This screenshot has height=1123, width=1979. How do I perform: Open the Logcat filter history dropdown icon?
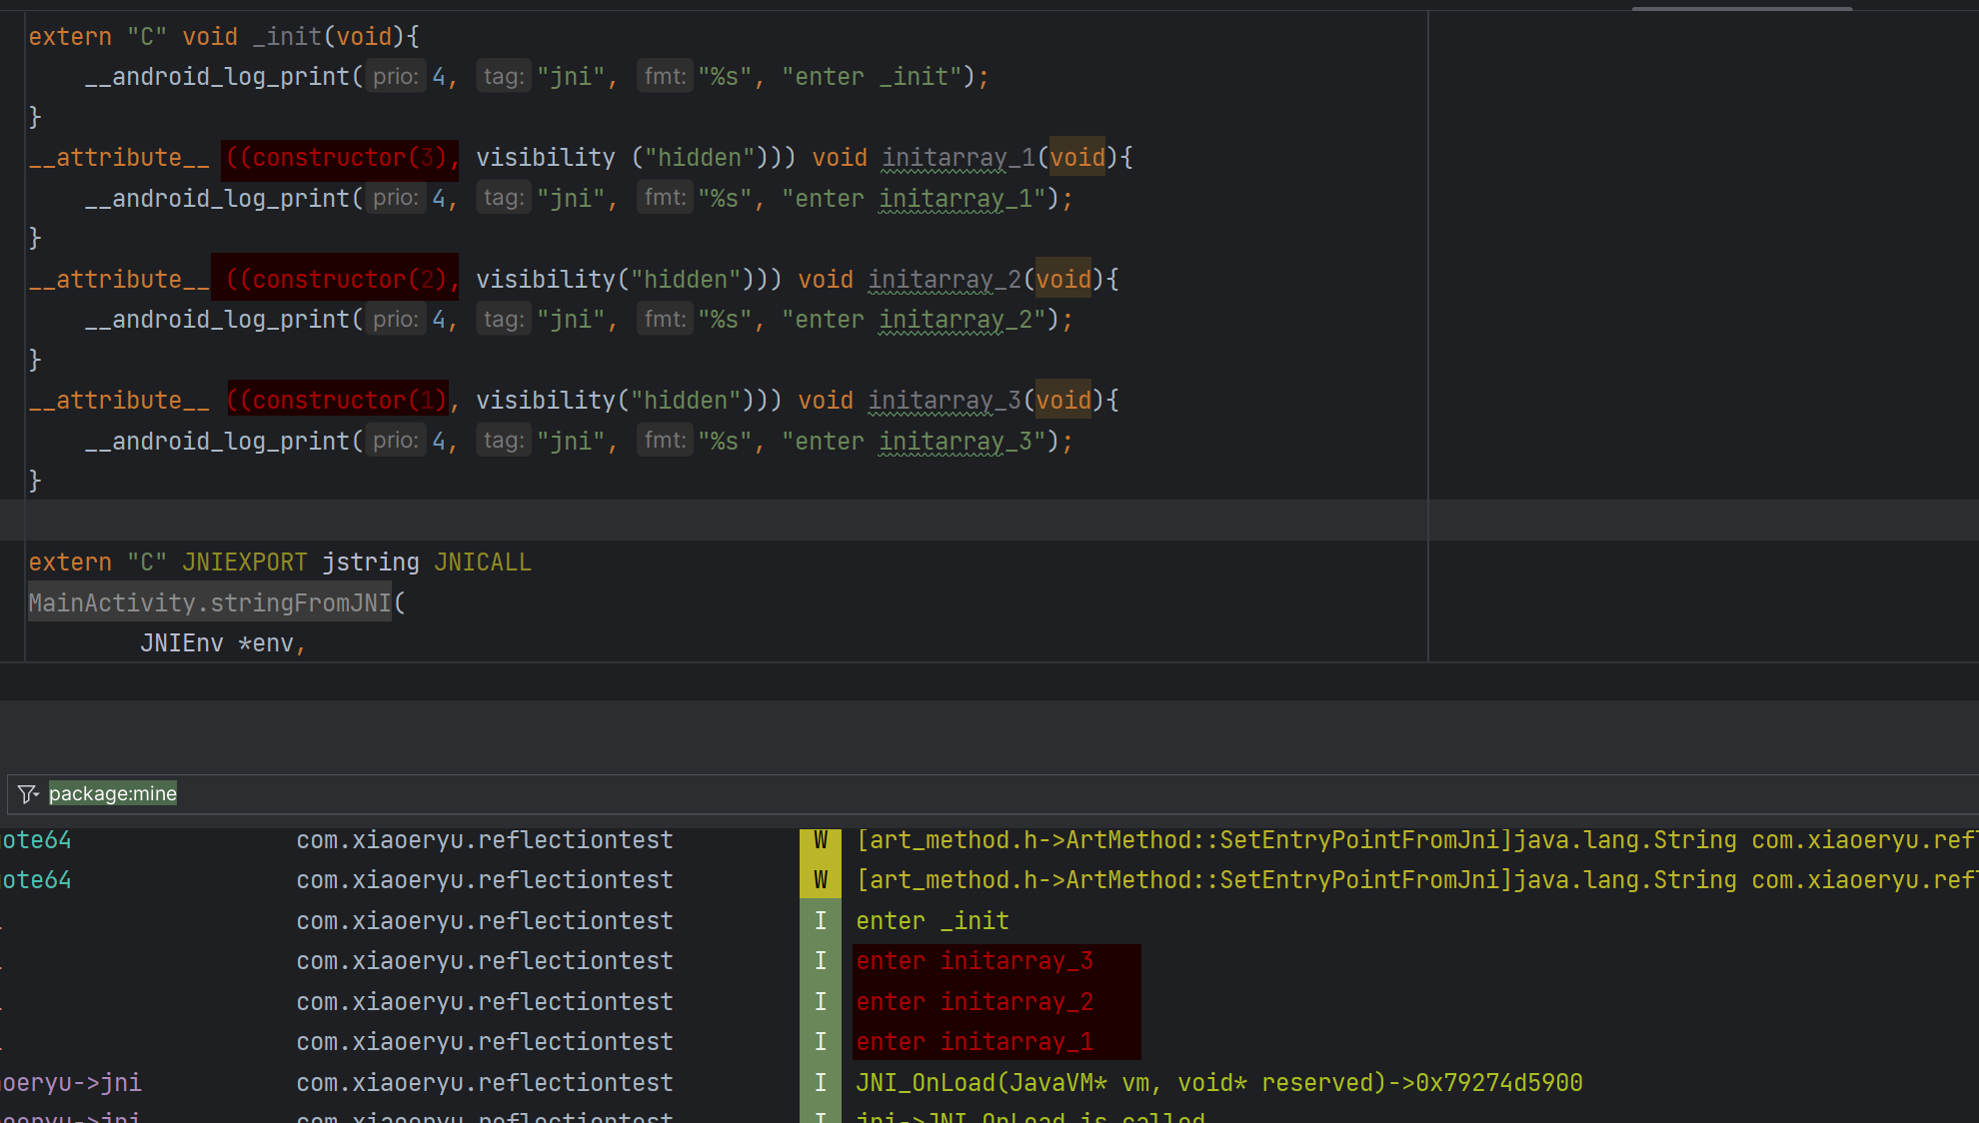[28, 793]
